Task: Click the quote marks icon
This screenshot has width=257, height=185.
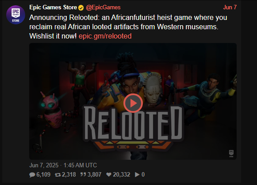Action: [x=83, y=174]
